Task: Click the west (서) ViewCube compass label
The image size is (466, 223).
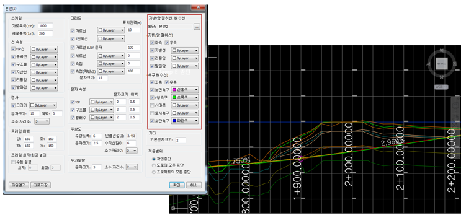Action: (x=429, y=64)
